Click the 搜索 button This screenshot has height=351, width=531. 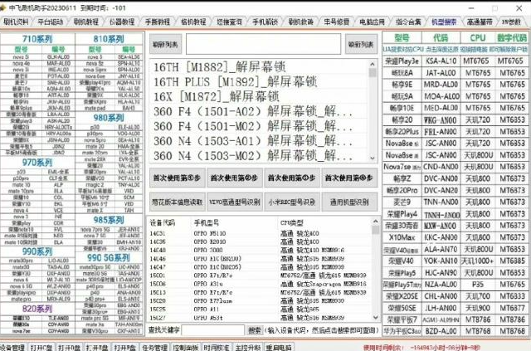point(255,330)
